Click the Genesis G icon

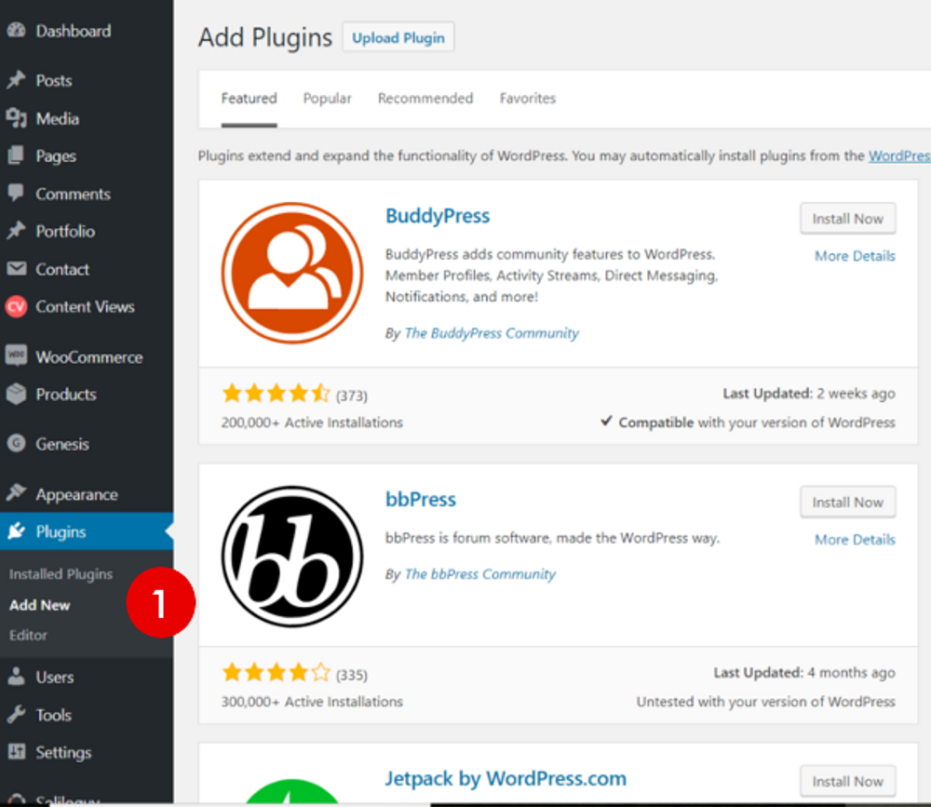click(17, 443)
